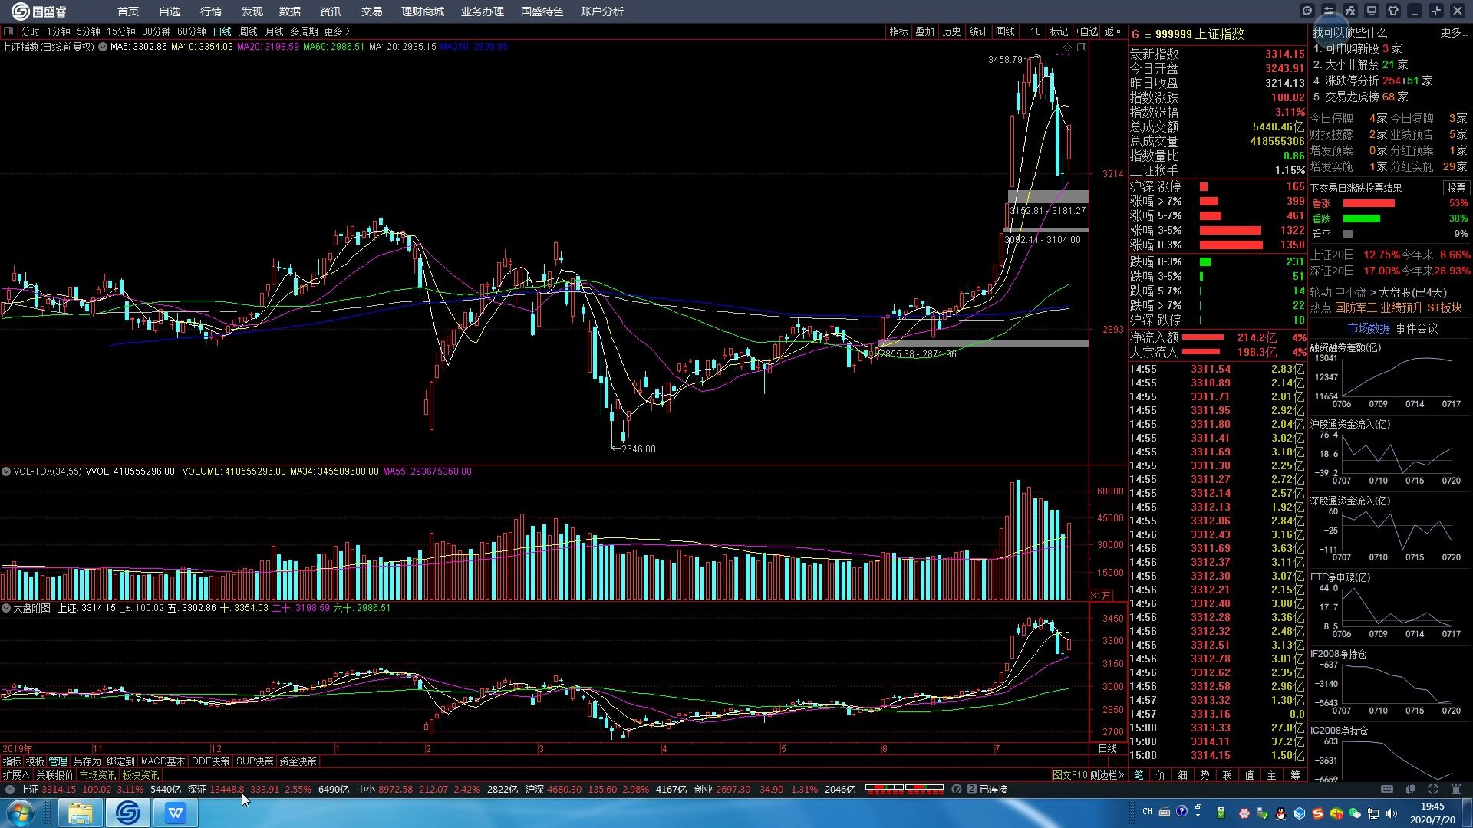Select the MACD基本 indicator tab

[x=163, y=761]
